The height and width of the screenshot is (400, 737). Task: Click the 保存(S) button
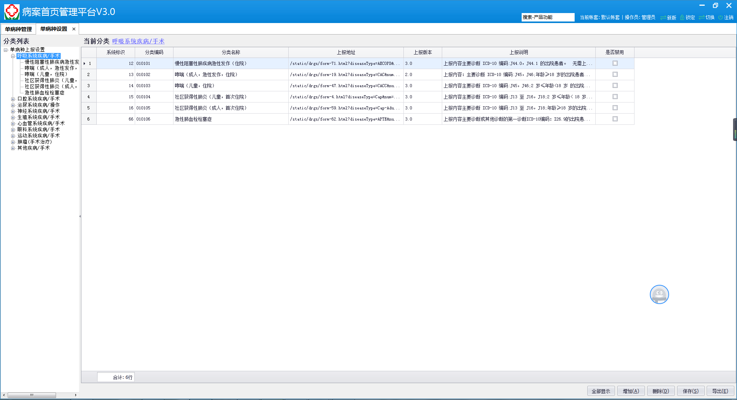click(691, 391)
